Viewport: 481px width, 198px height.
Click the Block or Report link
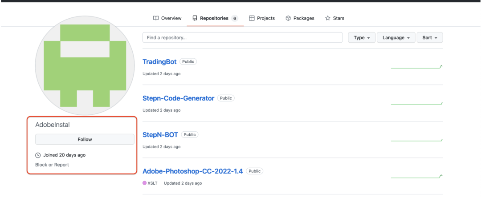click(x=52, y=165)
